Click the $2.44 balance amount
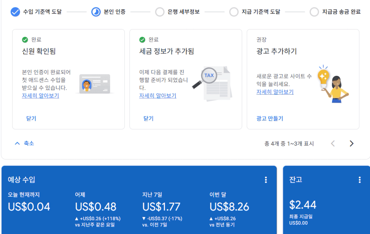Viewport: 370px width, 234px height. tap(303, 205)
